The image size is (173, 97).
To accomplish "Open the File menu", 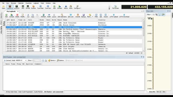I will pos(3,3).
